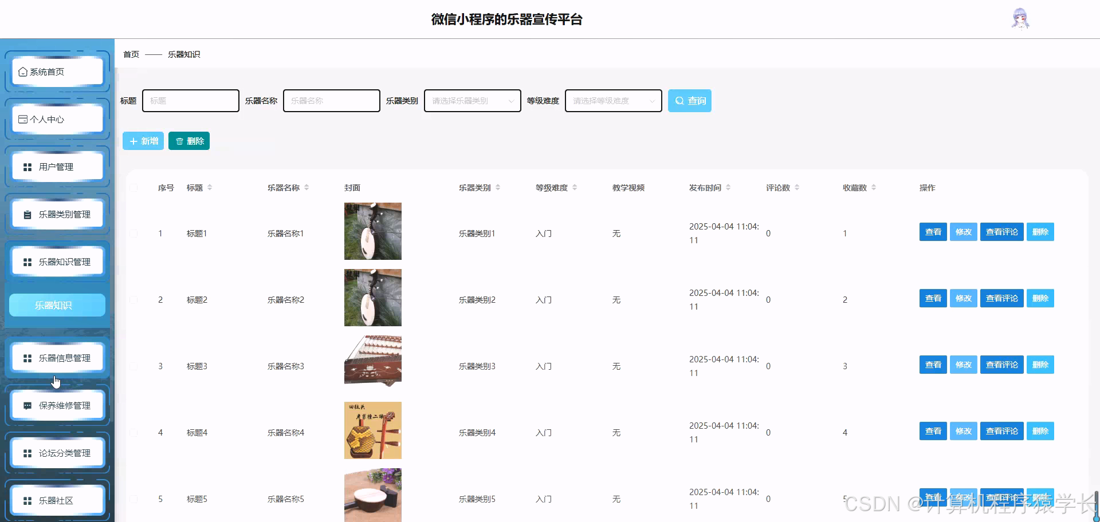This screenshot has height=522, width=1100.
Task: Select 乐器知识 in the sidebar menu
Action: [x=57, y=305]
